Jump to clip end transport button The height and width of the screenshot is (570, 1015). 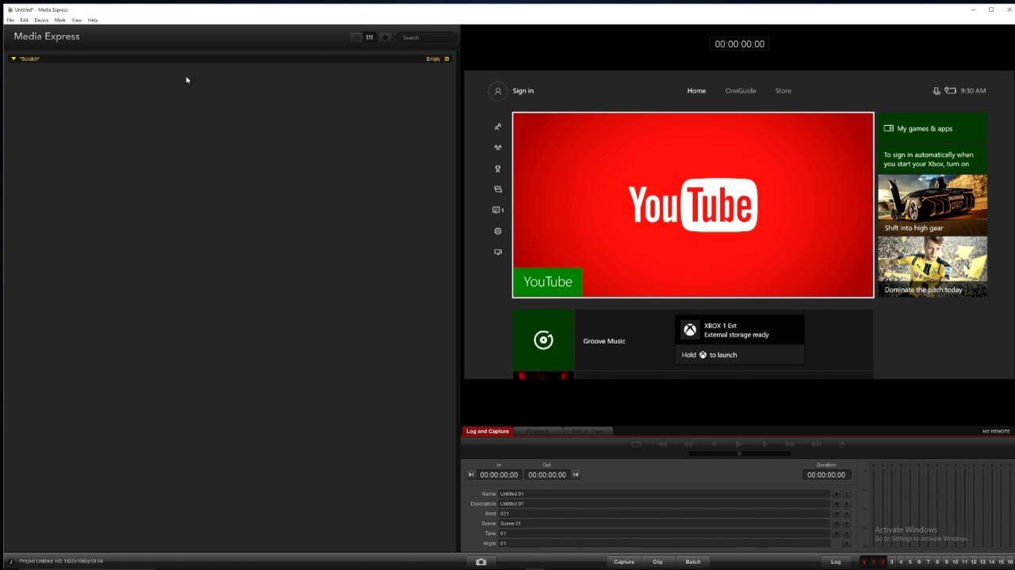tap(816, 444)
